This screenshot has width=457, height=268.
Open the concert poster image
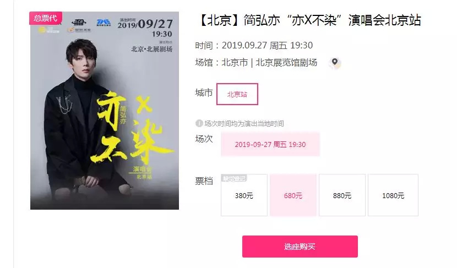[105, 111]
